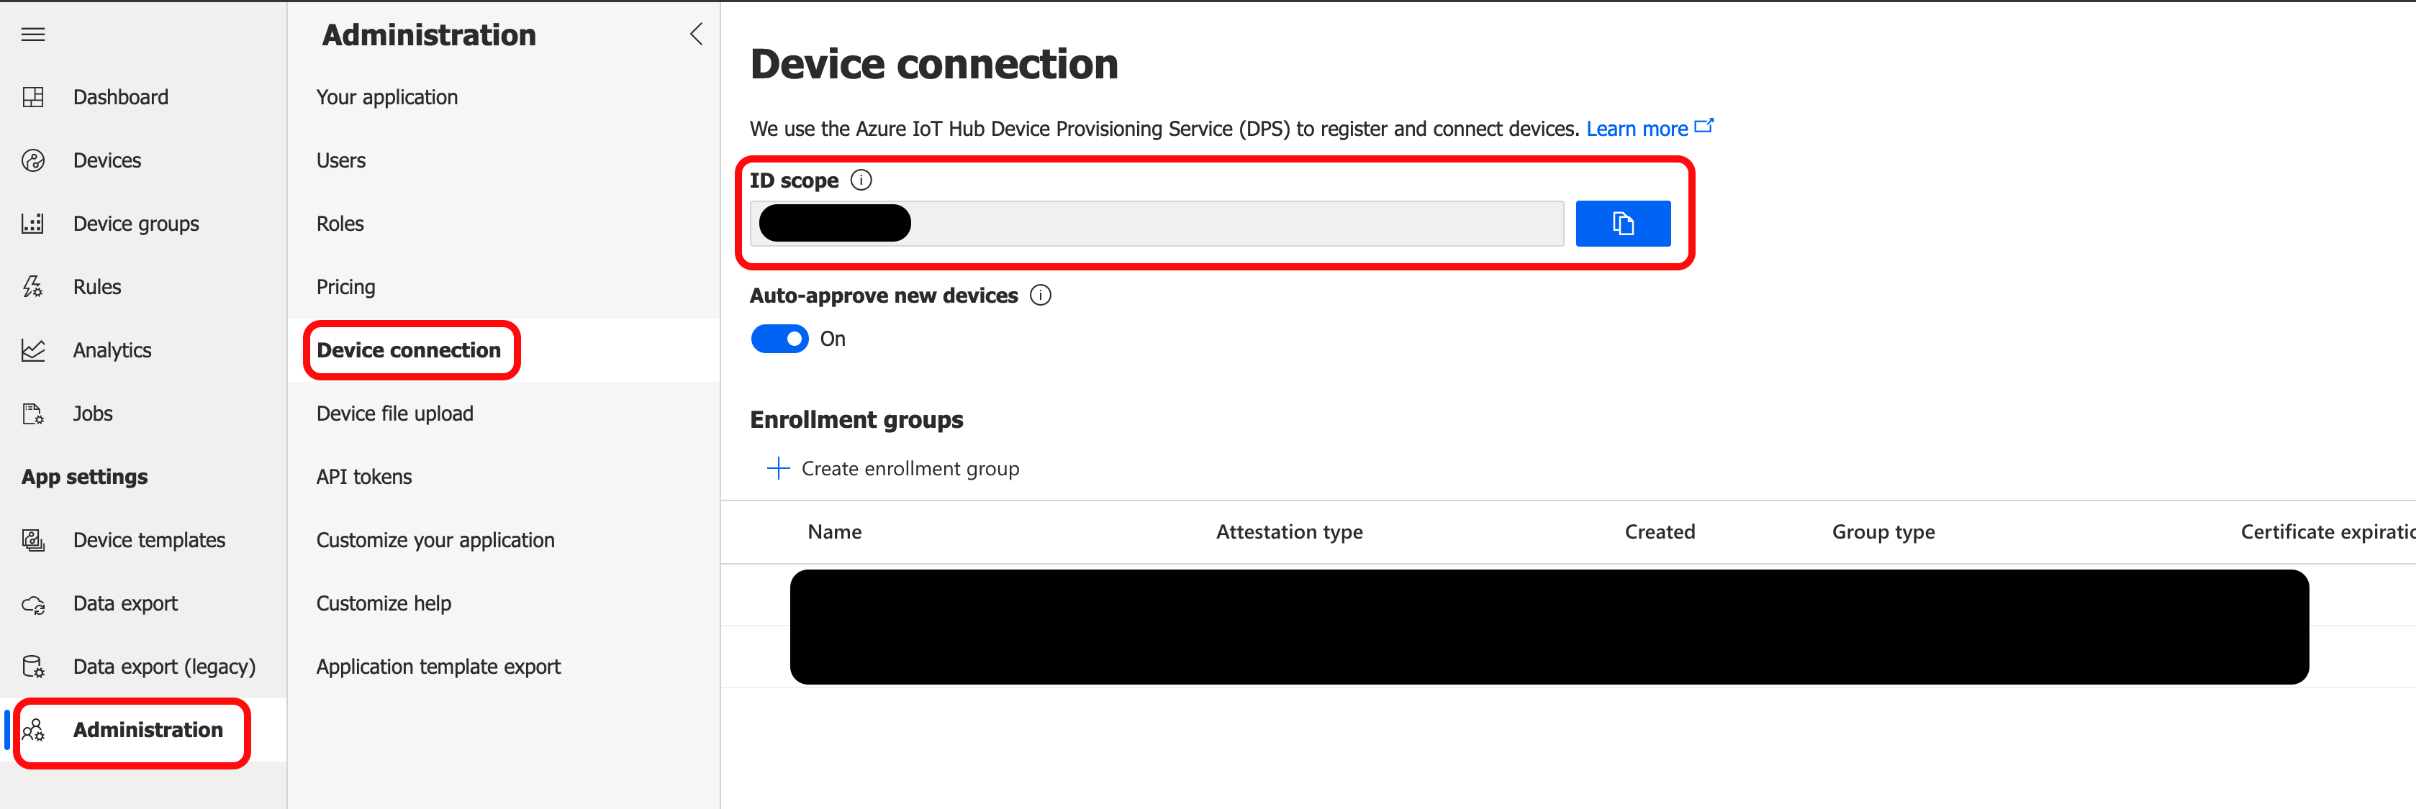Sort by Attestation type column
The image size is (2416, 809).
1289,531
